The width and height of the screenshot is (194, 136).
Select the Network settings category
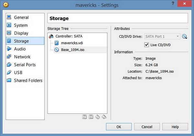click(x=22, y=57)
